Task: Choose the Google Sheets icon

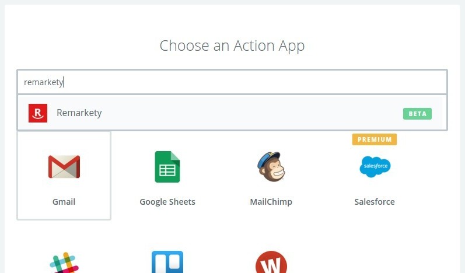Action: [x=167, y=167]
